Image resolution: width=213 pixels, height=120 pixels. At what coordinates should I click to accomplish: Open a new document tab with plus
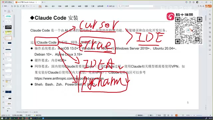click(43, 2)
